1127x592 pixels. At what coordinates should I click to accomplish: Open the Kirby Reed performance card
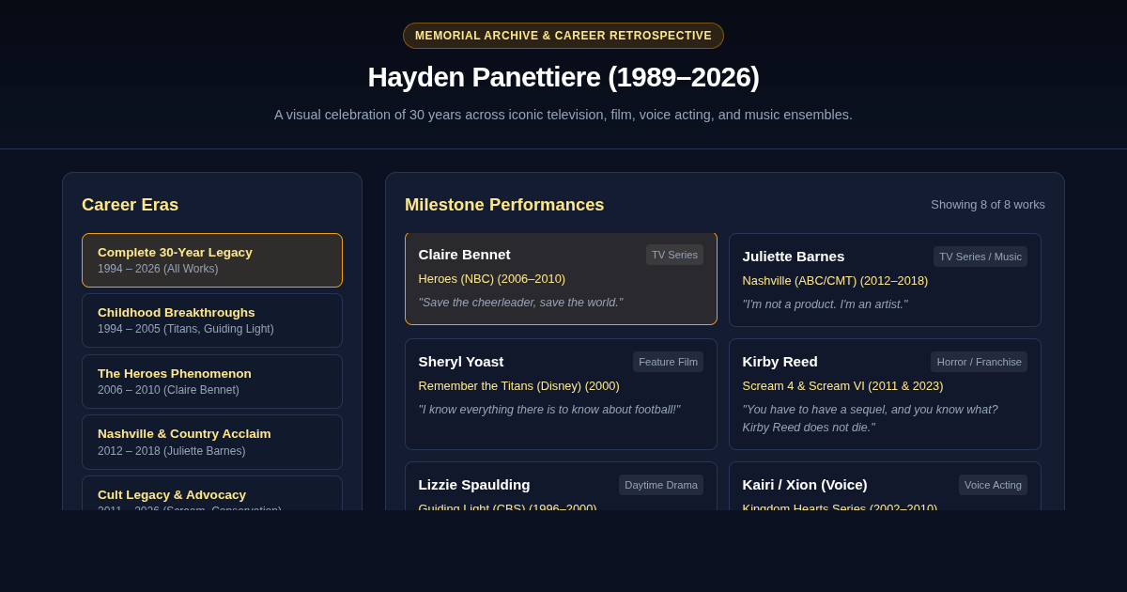(x=885, y=394)
